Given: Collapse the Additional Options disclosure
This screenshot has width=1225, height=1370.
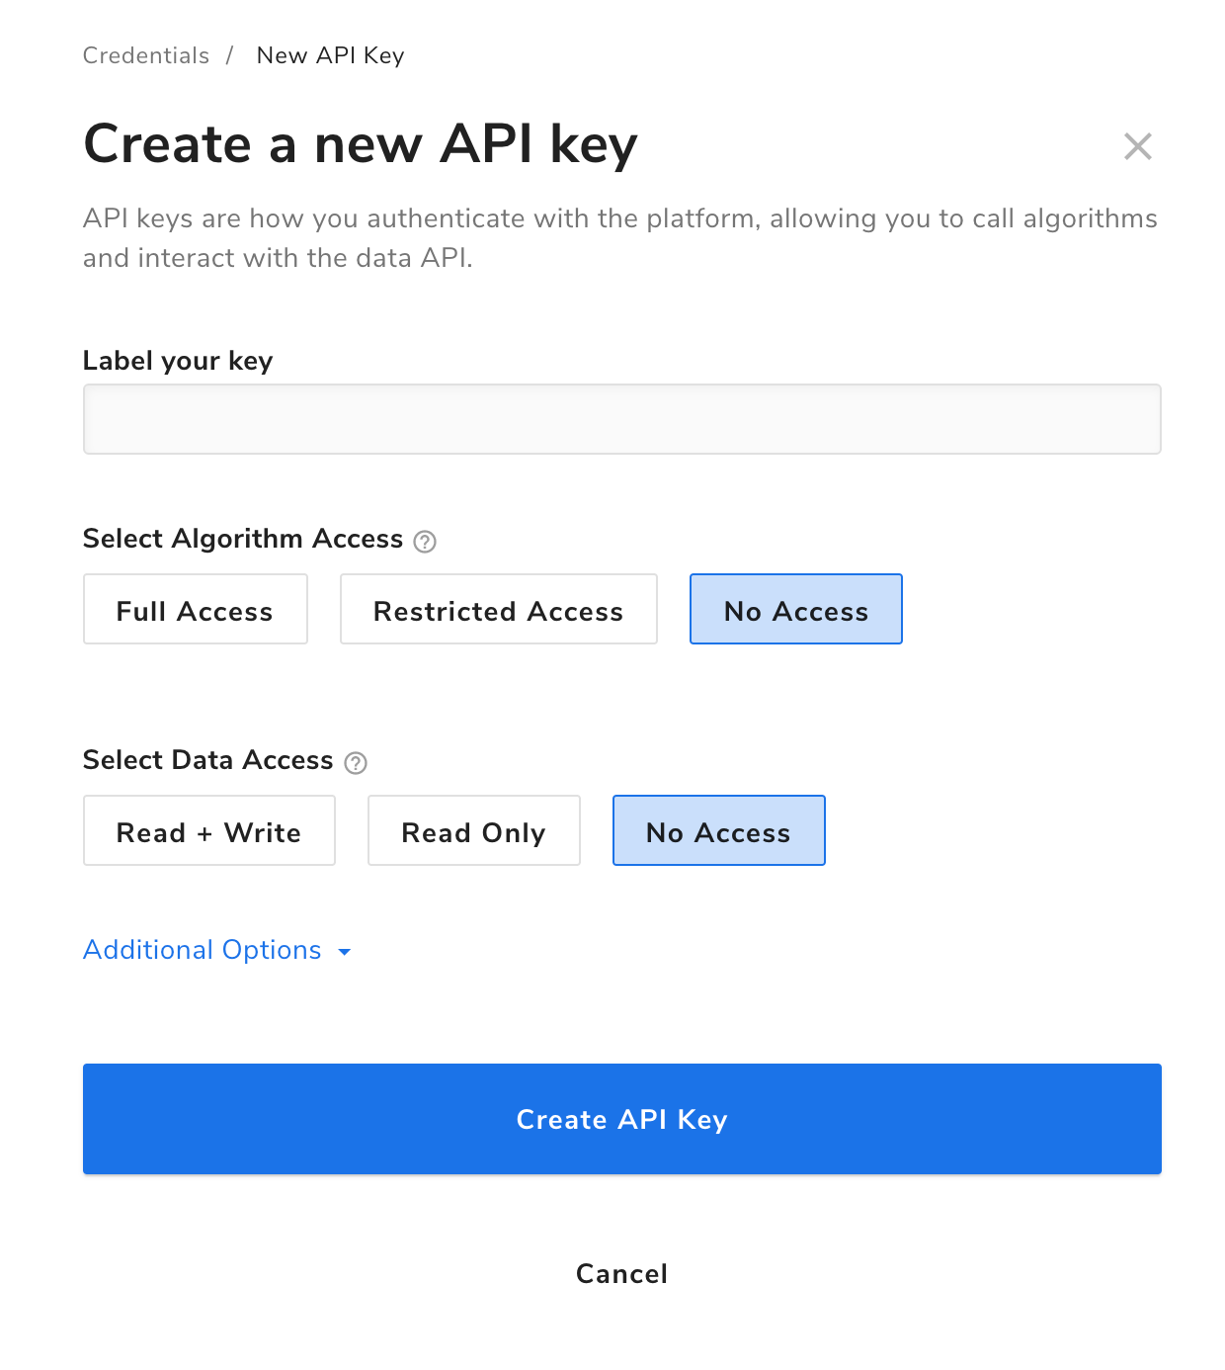Looking at the screenshot, I should (202, 950).
